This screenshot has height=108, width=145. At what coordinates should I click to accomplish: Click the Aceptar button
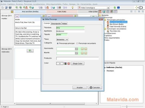pyautogui.click(x=80, y=87)
